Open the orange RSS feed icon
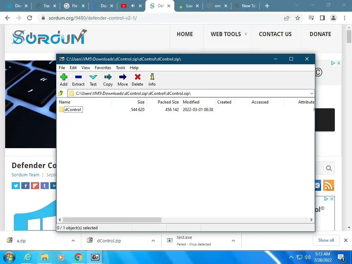The width and height of the screenshot is (352, 264). coord(329,185)
